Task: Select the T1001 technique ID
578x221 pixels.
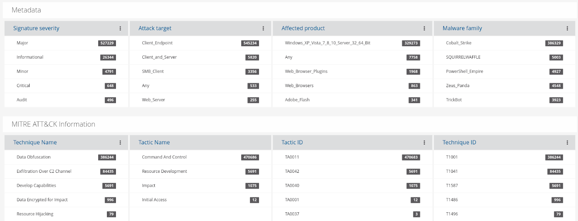Action: 505,157
